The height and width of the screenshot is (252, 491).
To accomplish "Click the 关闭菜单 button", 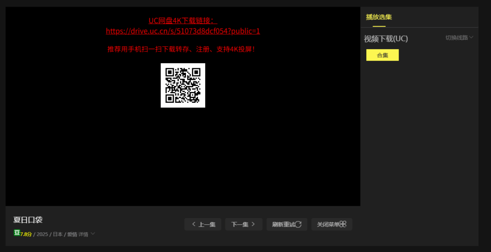I will coord(332,224).
